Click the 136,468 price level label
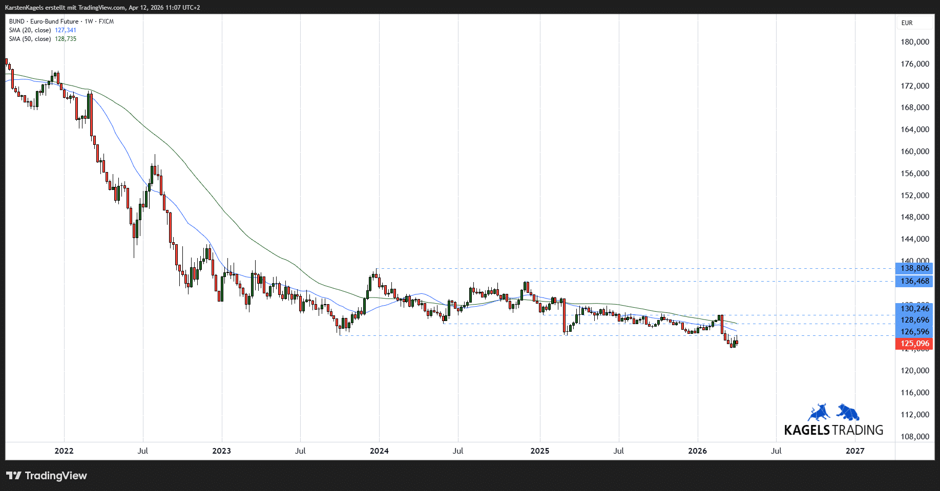Viewport: 940px width, 491px height. [914, 281]
